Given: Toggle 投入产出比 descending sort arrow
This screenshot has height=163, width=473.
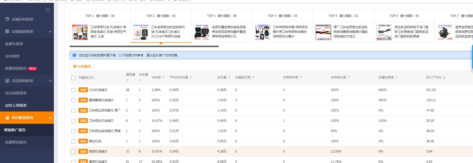Looking at the screenshot, I should pos(444,77).
